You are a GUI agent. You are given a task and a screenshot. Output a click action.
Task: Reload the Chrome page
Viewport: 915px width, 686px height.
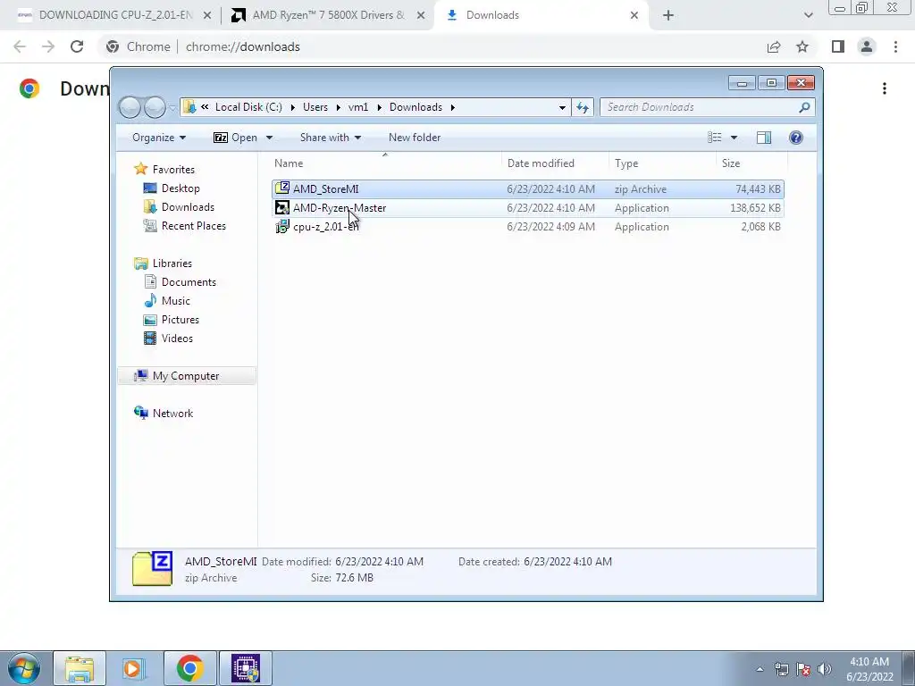pos(77,46)
